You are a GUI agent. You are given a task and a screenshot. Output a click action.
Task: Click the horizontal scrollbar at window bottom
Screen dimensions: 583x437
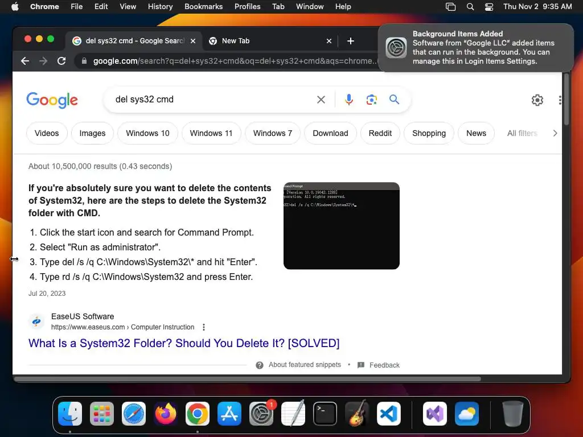coord(247,379)
